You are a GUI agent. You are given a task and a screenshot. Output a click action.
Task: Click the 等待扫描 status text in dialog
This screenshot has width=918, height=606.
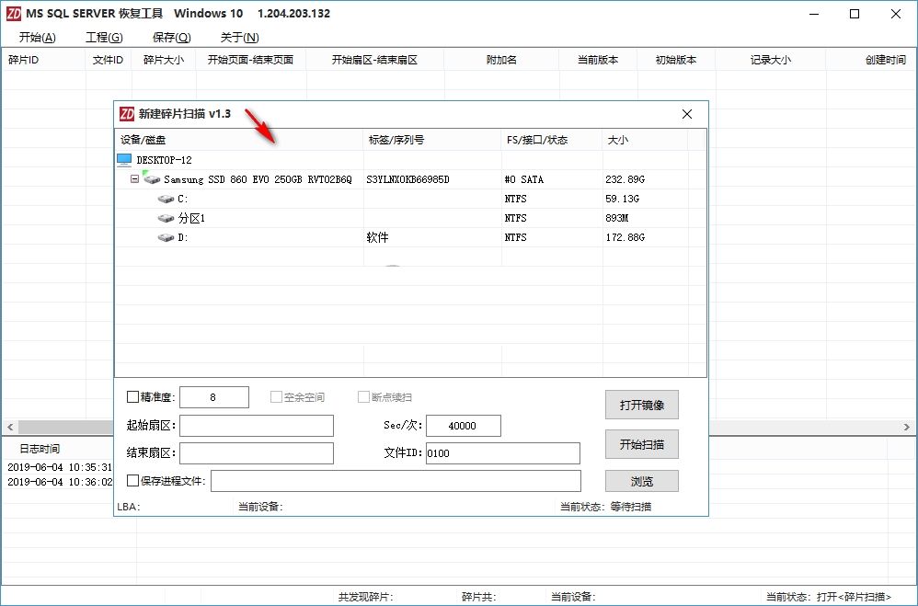point(630,507)
